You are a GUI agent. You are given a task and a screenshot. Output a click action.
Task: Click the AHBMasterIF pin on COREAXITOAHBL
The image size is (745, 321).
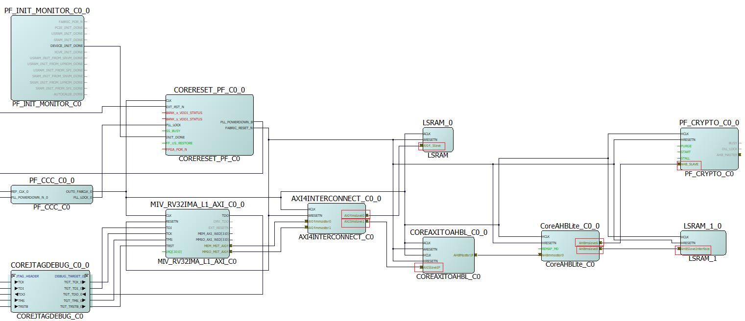tap(465, 255)
